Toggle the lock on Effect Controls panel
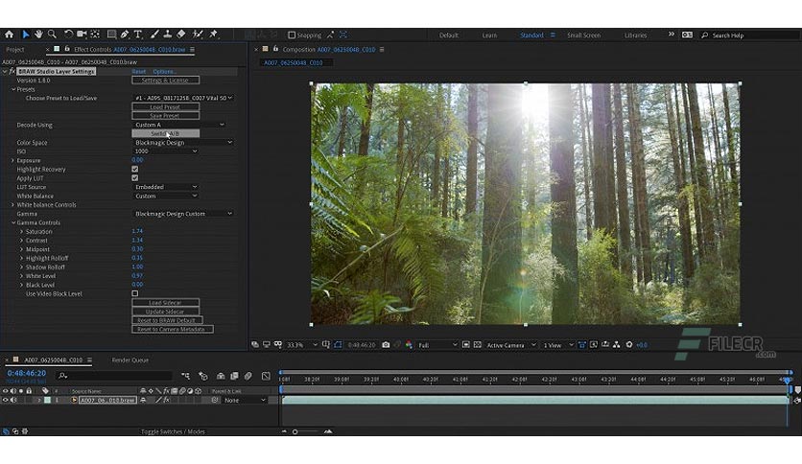802x464 pixels. 67,49
